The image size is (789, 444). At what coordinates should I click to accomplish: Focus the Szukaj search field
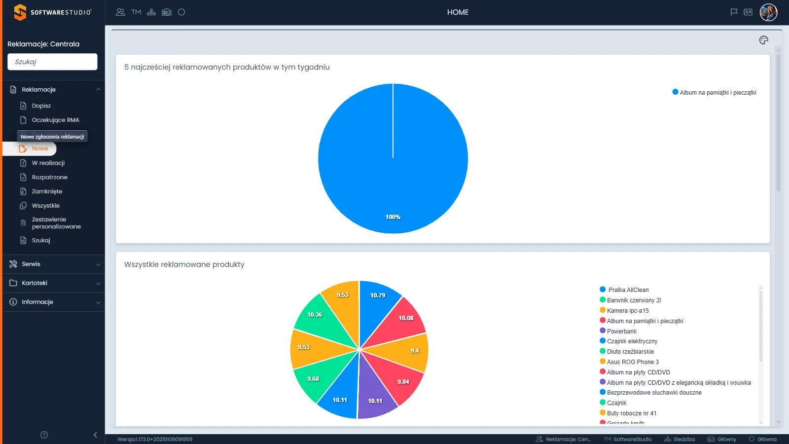pos(52,62)
